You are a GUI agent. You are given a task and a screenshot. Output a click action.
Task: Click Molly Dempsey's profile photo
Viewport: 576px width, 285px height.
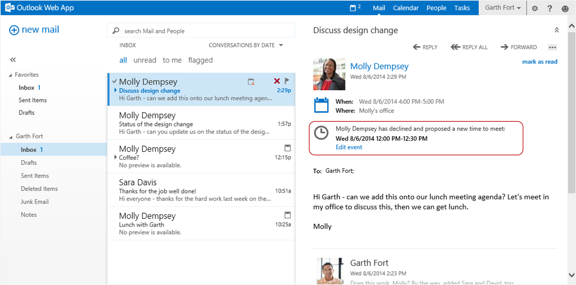(329, 74)
